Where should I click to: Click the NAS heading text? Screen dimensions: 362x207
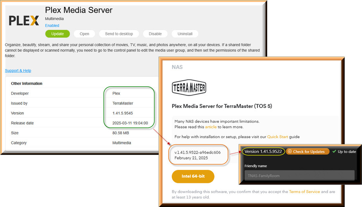pos(177,67)
